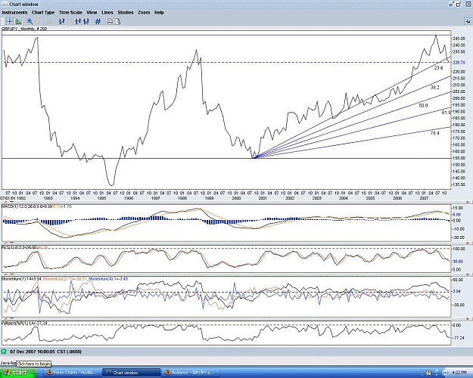Viewport: 473px width, 378px height.
Task: Open the Lines menu
Action: pyautogui.click(x=107, y=12)
